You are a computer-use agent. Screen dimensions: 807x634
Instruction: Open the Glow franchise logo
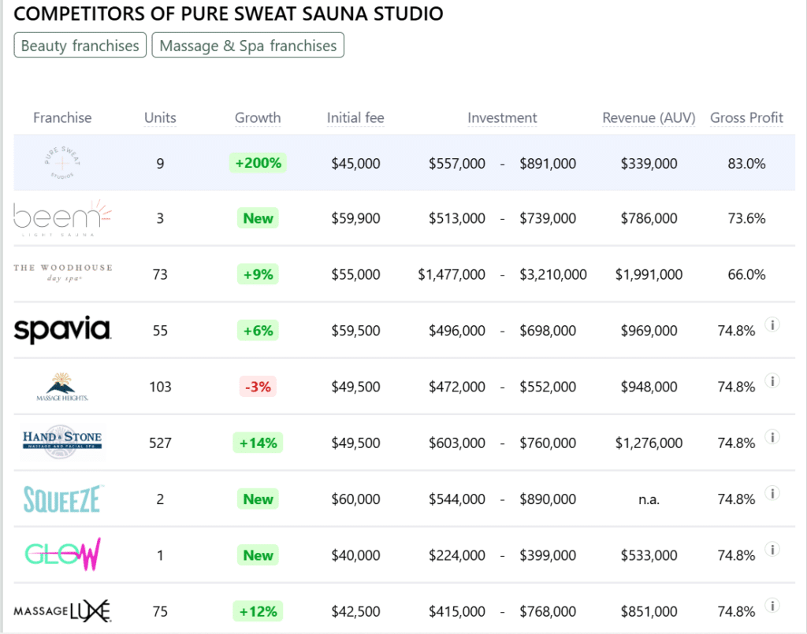tap(63, 554)
